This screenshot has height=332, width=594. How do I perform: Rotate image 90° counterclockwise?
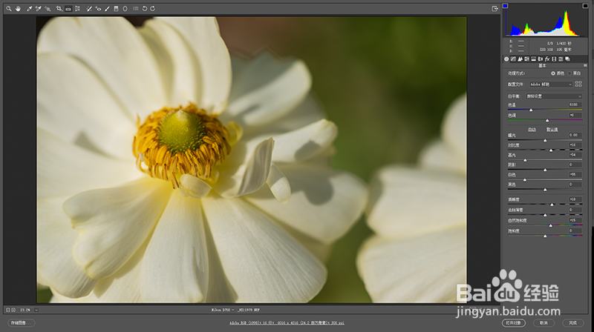click(144, 9)
